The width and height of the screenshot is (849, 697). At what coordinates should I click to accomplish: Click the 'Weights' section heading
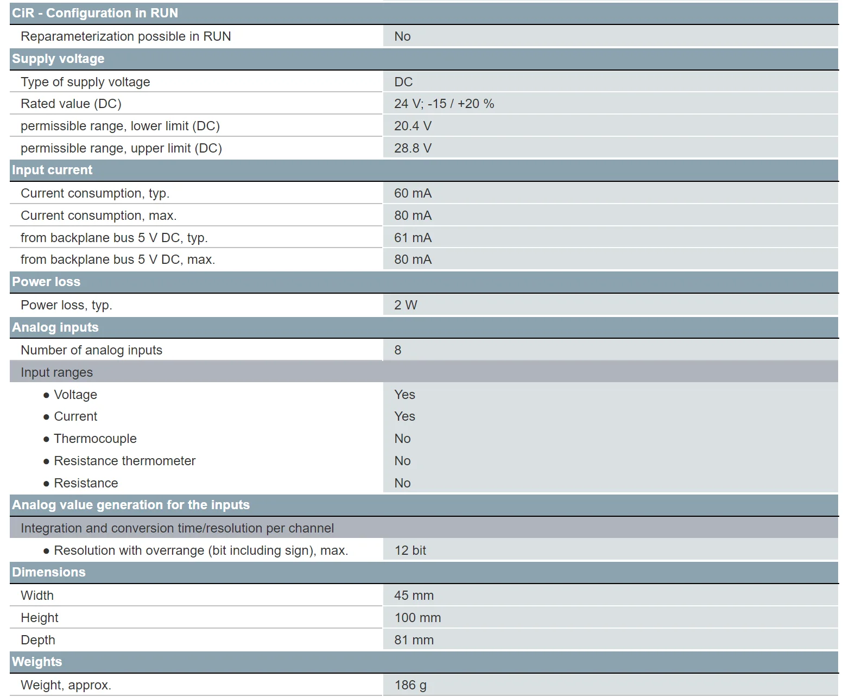[x=37, y=662]
